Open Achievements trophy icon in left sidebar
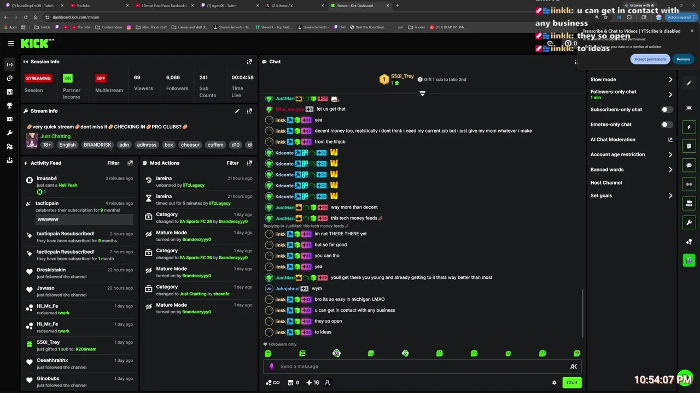Viewport: 700px width, 393px height. coord(10,105)
